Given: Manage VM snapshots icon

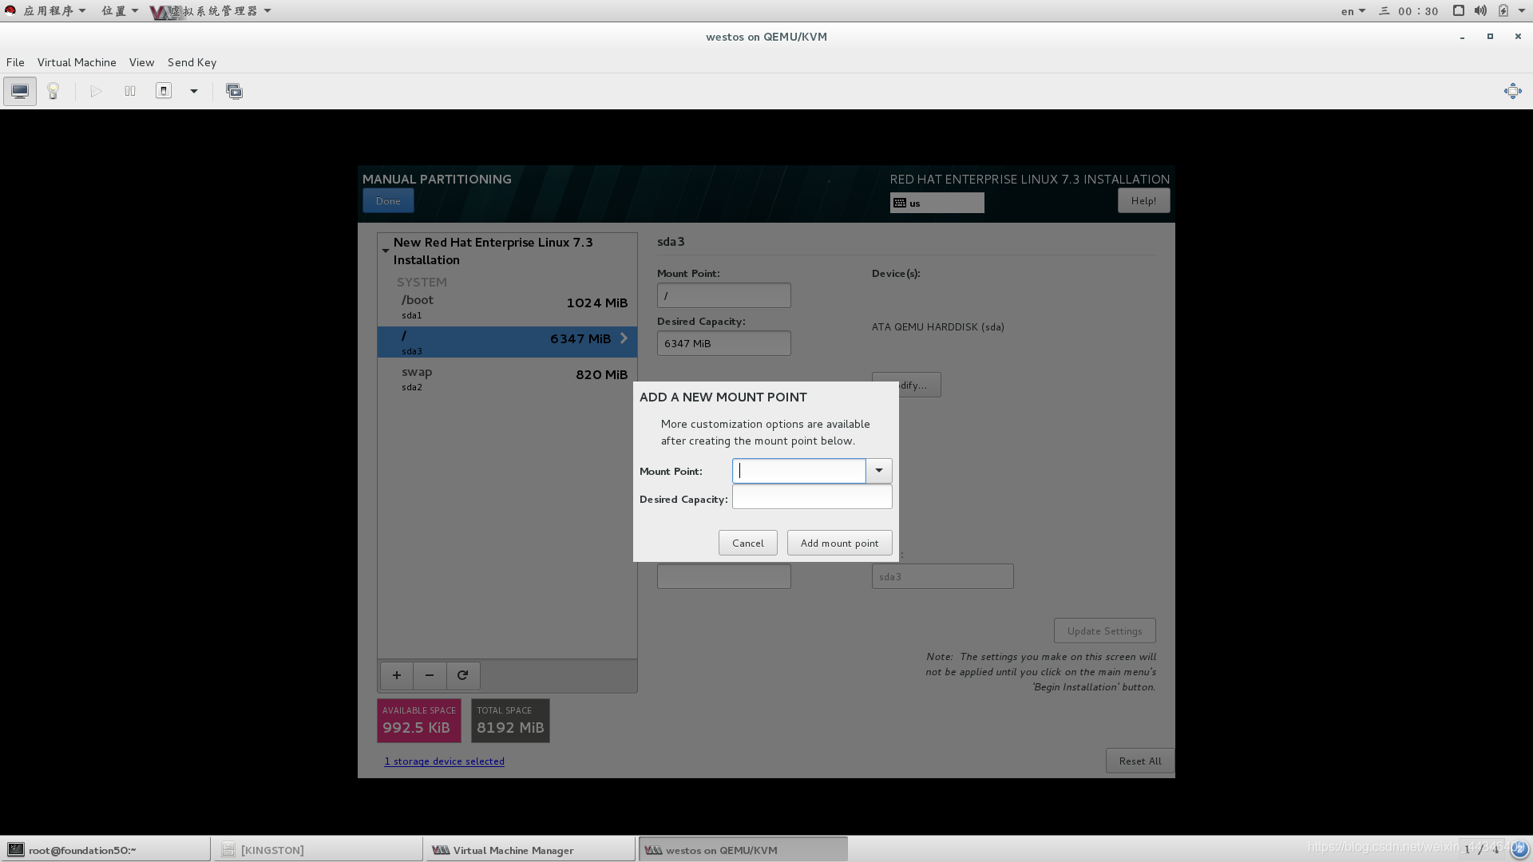Looking at the screenshot, I should [x=234, y=91].
